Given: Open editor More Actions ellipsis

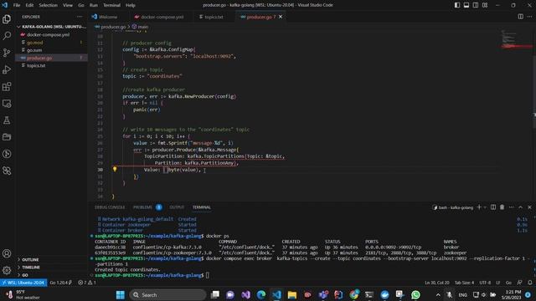Looking at the screenshot, I should pyautogui.click(x=529, y=17).
